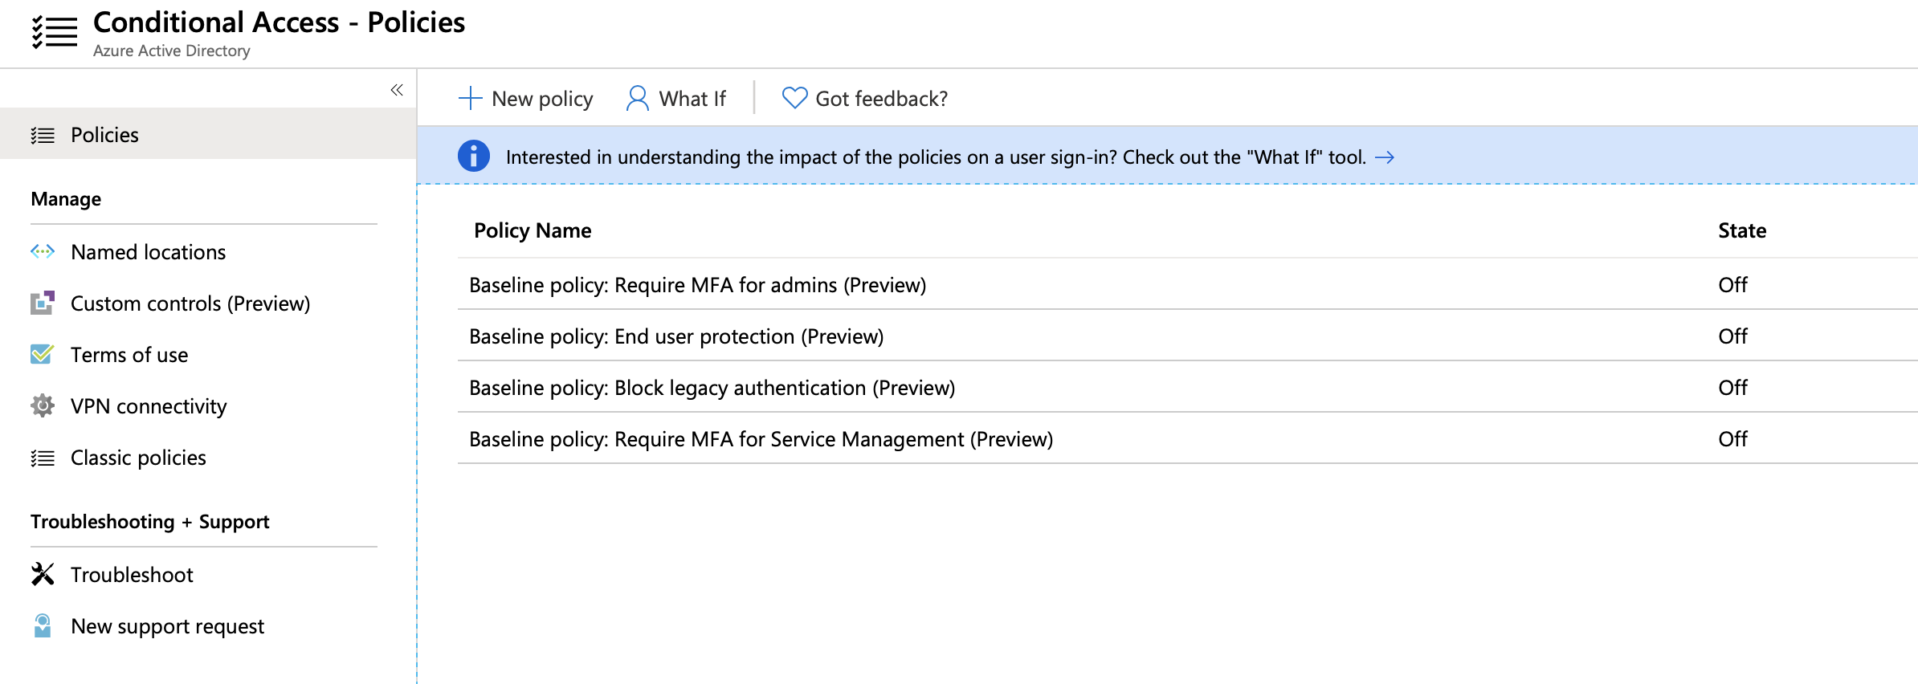Viewport: 1918px width, 684px height.
Task: Select New support request
Action: click(x=167, y=626)
